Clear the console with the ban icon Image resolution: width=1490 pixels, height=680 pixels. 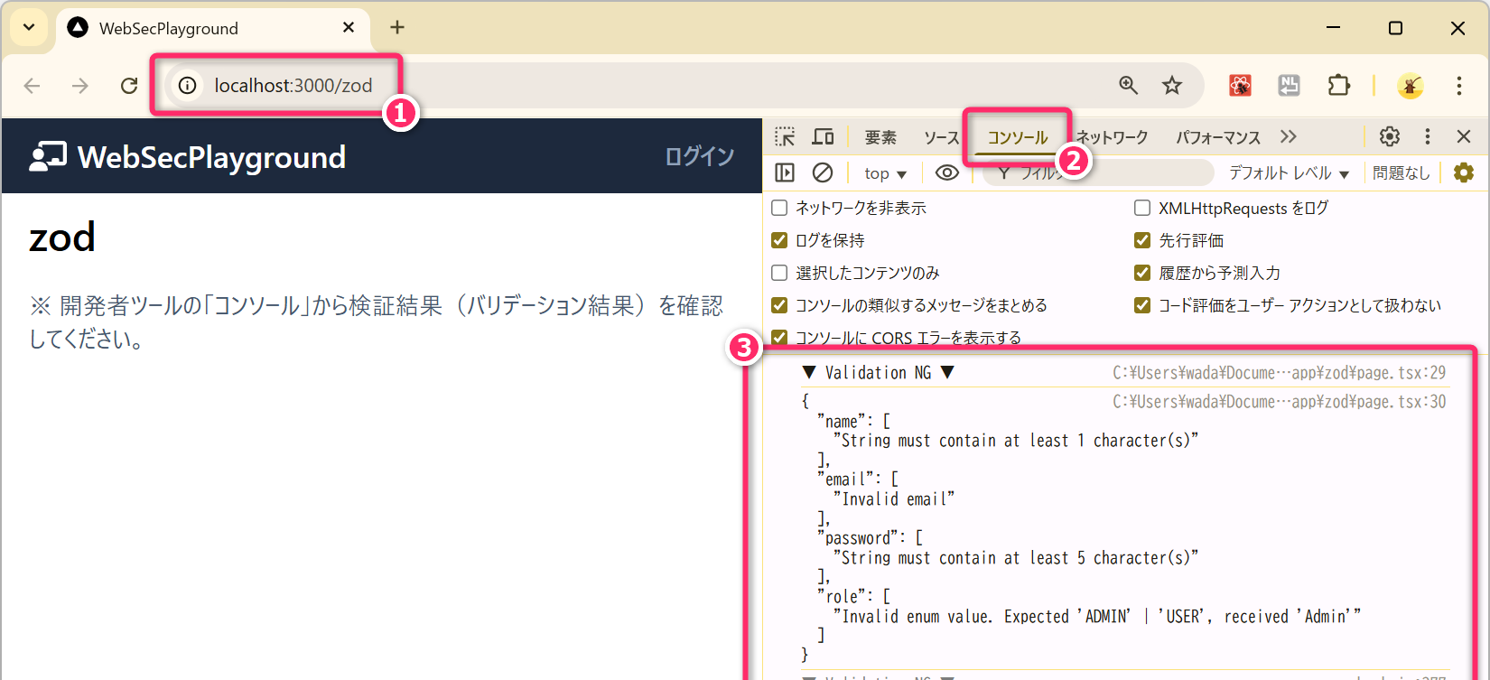(823, 172)
